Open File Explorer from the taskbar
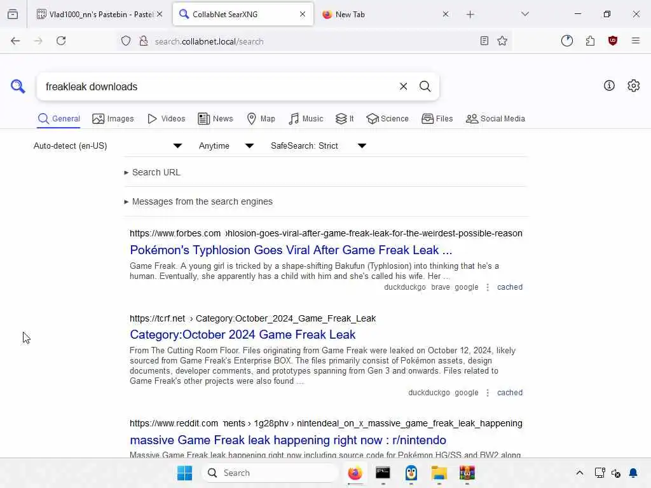Screen dimensions: 651x488 (x=439, y=473)
